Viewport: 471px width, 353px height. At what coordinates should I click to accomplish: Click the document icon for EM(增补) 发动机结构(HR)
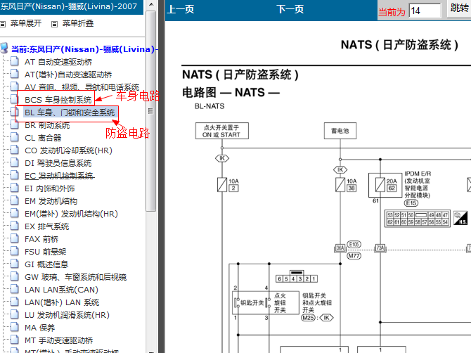(15, 213)
